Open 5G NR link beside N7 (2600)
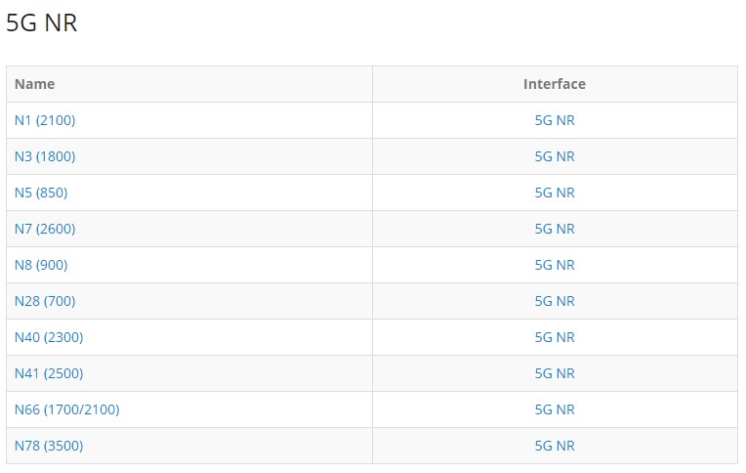746x473 pixels. coord(555,229)
